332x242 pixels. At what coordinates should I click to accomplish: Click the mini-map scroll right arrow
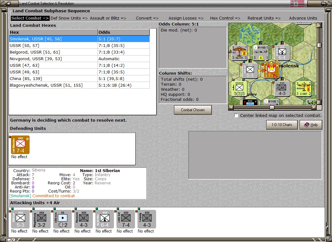click(x=314, y=107)
